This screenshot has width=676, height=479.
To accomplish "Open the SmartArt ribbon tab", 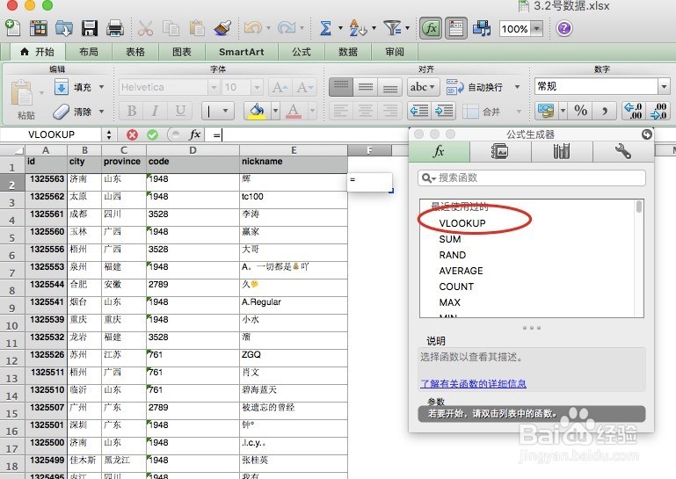I will 242,52.
